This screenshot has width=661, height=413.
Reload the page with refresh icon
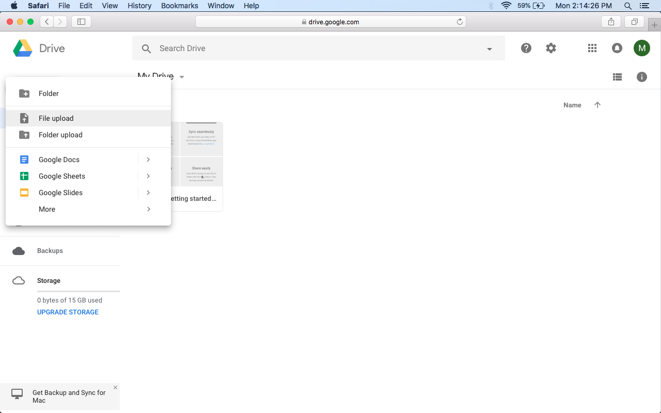[460, 22]
